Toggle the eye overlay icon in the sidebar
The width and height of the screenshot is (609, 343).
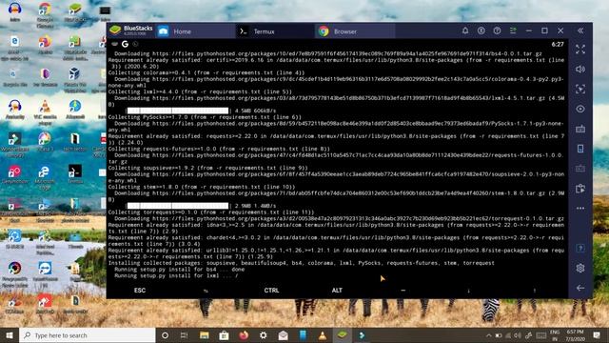pos(580,109)
